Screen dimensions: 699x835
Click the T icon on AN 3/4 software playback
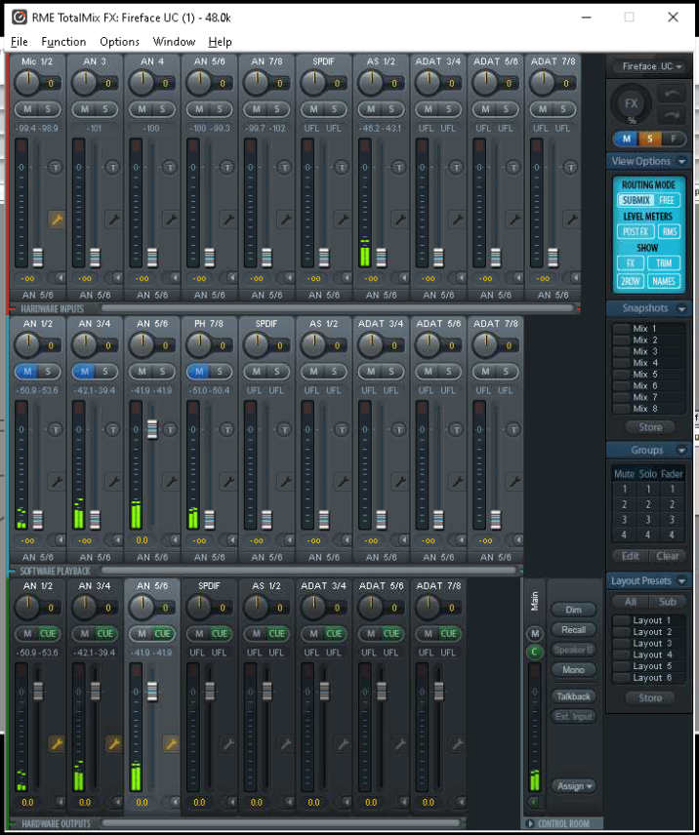pyautogui.click(x=112, y=429)
